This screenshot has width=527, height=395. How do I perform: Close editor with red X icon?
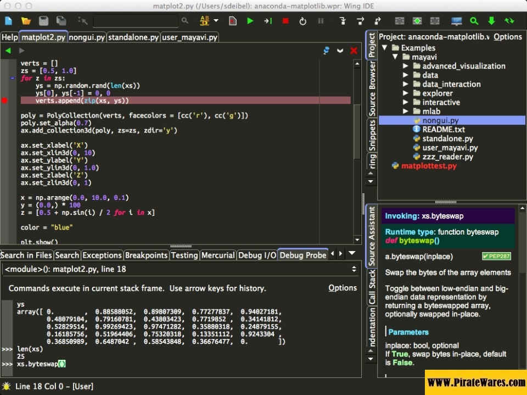coord(354,51)
